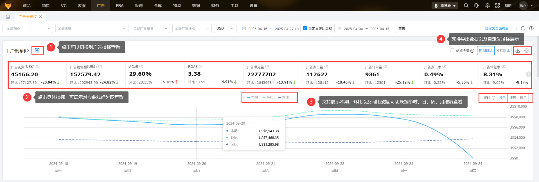Open the 全部广告组合 dropdown

pos(150,28)
